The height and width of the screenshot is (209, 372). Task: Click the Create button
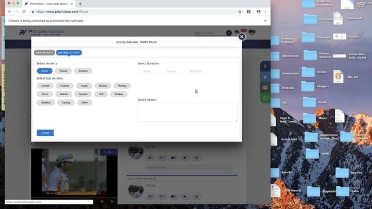[x=45, y=133]
